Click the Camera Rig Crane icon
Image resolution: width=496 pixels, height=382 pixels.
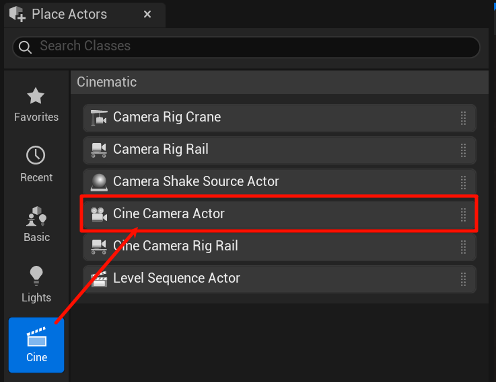click(99, 117)
